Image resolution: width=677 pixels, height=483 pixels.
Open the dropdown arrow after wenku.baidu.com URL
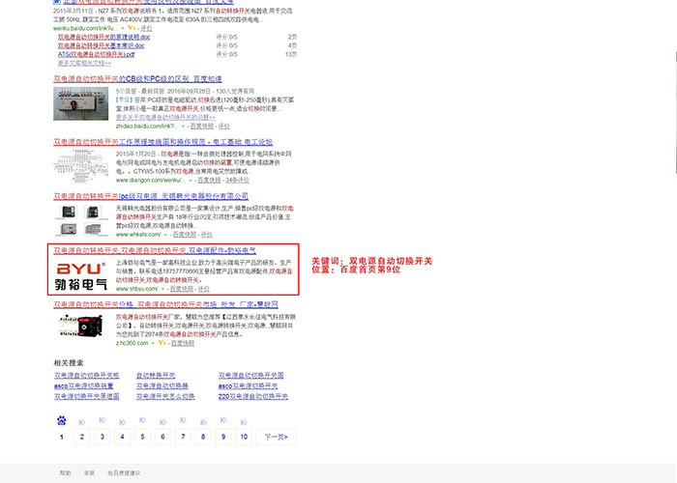123,28
